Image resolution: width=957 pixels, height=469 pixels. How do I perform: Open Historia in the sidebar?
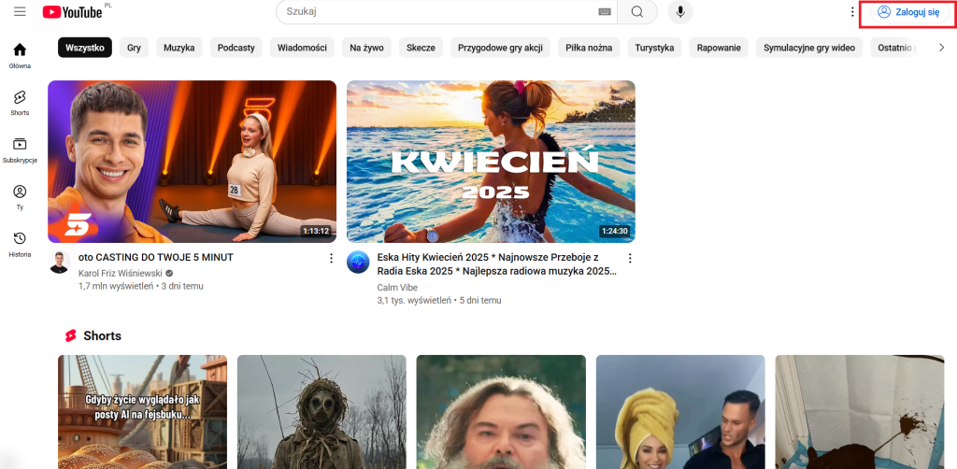pos(21,245)
